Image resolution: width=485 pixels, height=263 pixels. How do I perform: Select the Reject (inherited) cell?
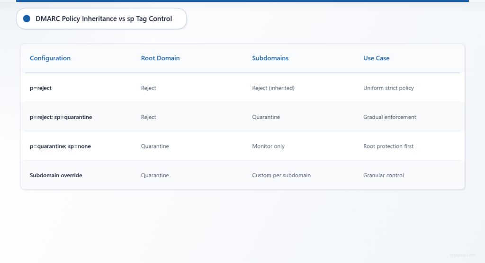point(273,88)
